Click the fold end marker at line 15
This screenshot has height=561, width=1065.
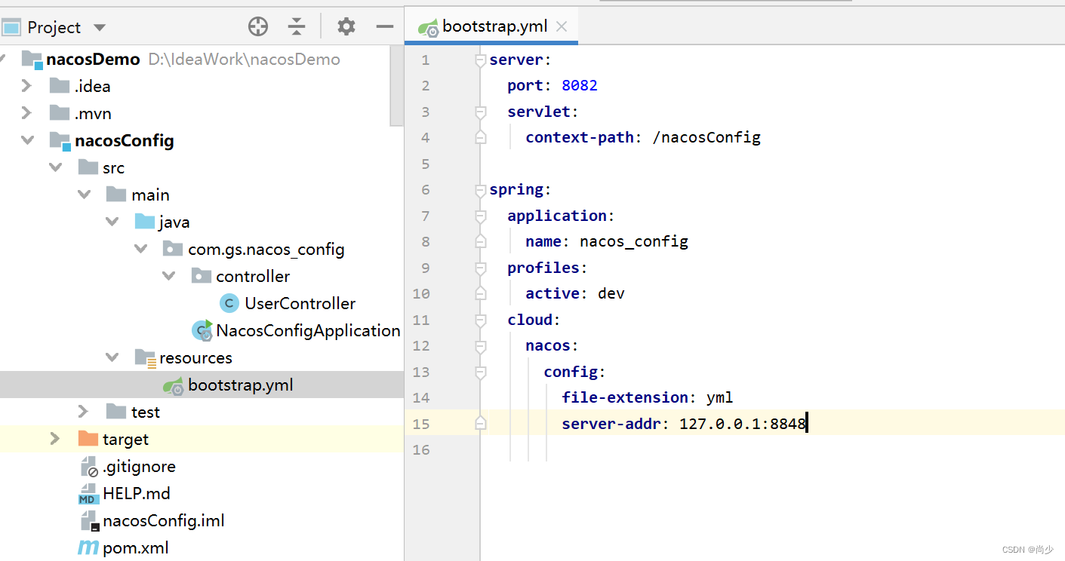pyautogui.click(x=480, y=424)
